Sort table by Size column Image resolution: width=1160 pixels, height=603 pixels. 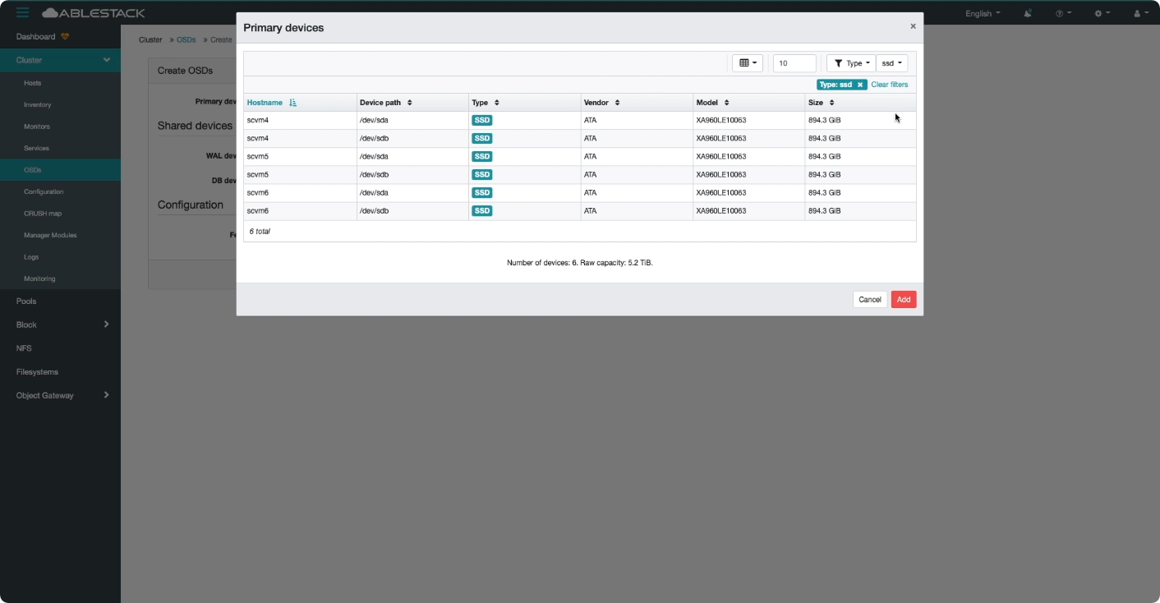860,103
